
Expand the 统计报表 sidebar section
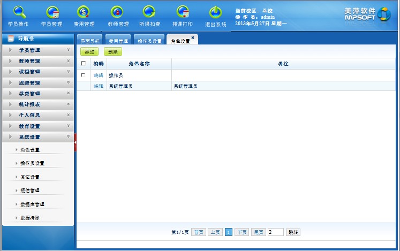(37, 104)
